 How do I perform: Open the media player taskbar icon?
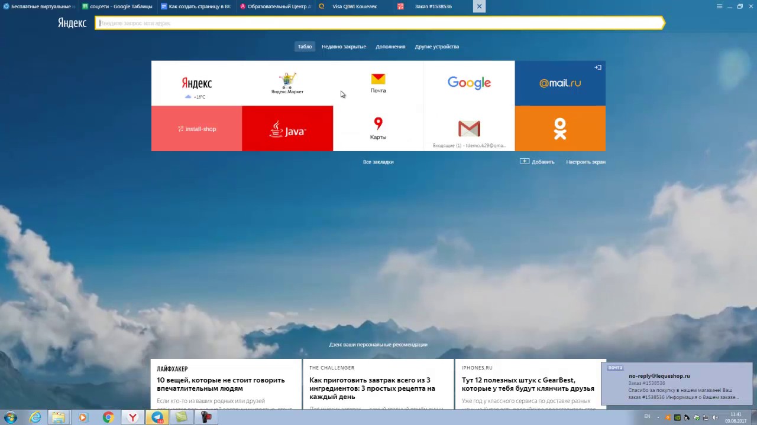(83, 417)
